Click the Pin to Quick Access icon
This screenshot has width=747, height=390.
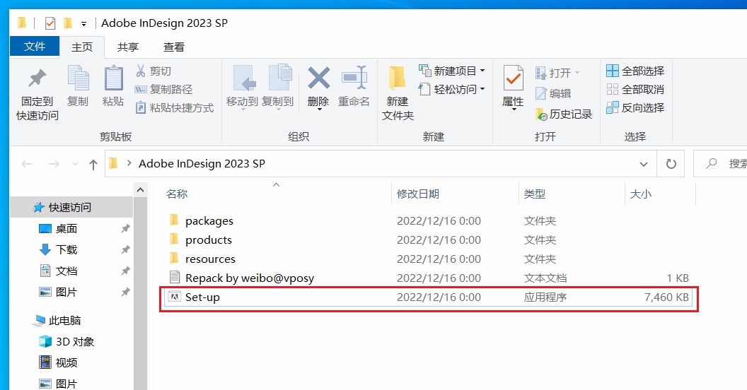[37, 80]
